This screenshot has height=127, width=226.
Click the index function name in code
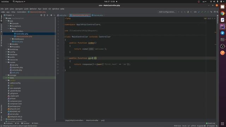(91, 43)
